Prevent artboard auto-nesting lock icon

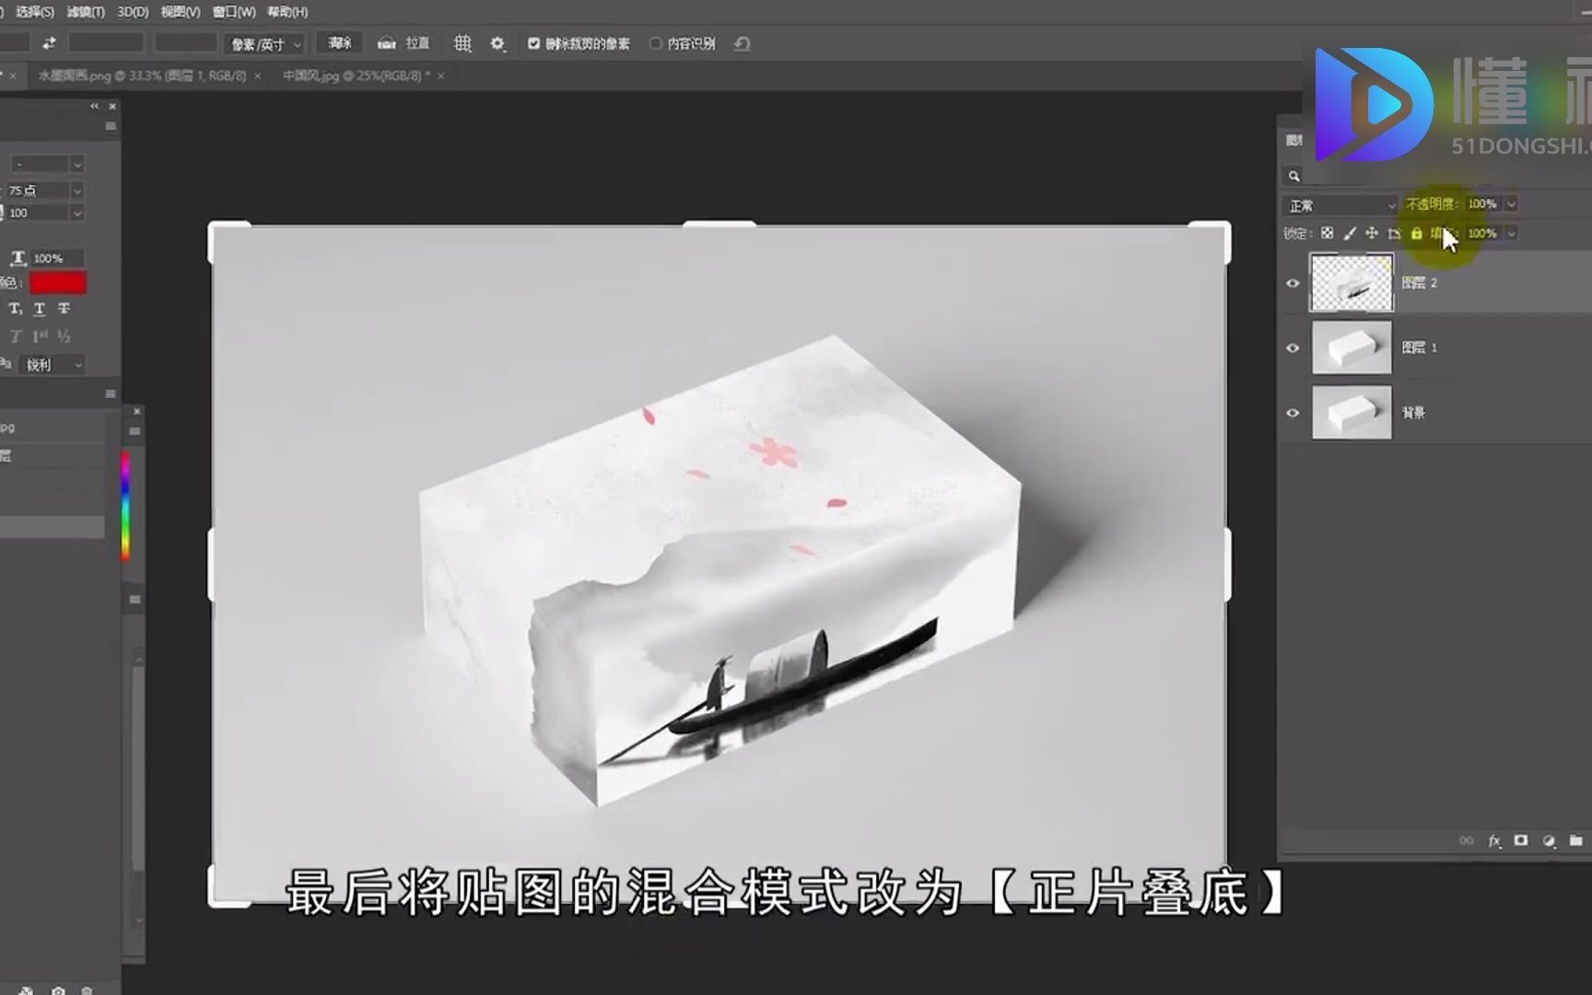click(1394, 233)
